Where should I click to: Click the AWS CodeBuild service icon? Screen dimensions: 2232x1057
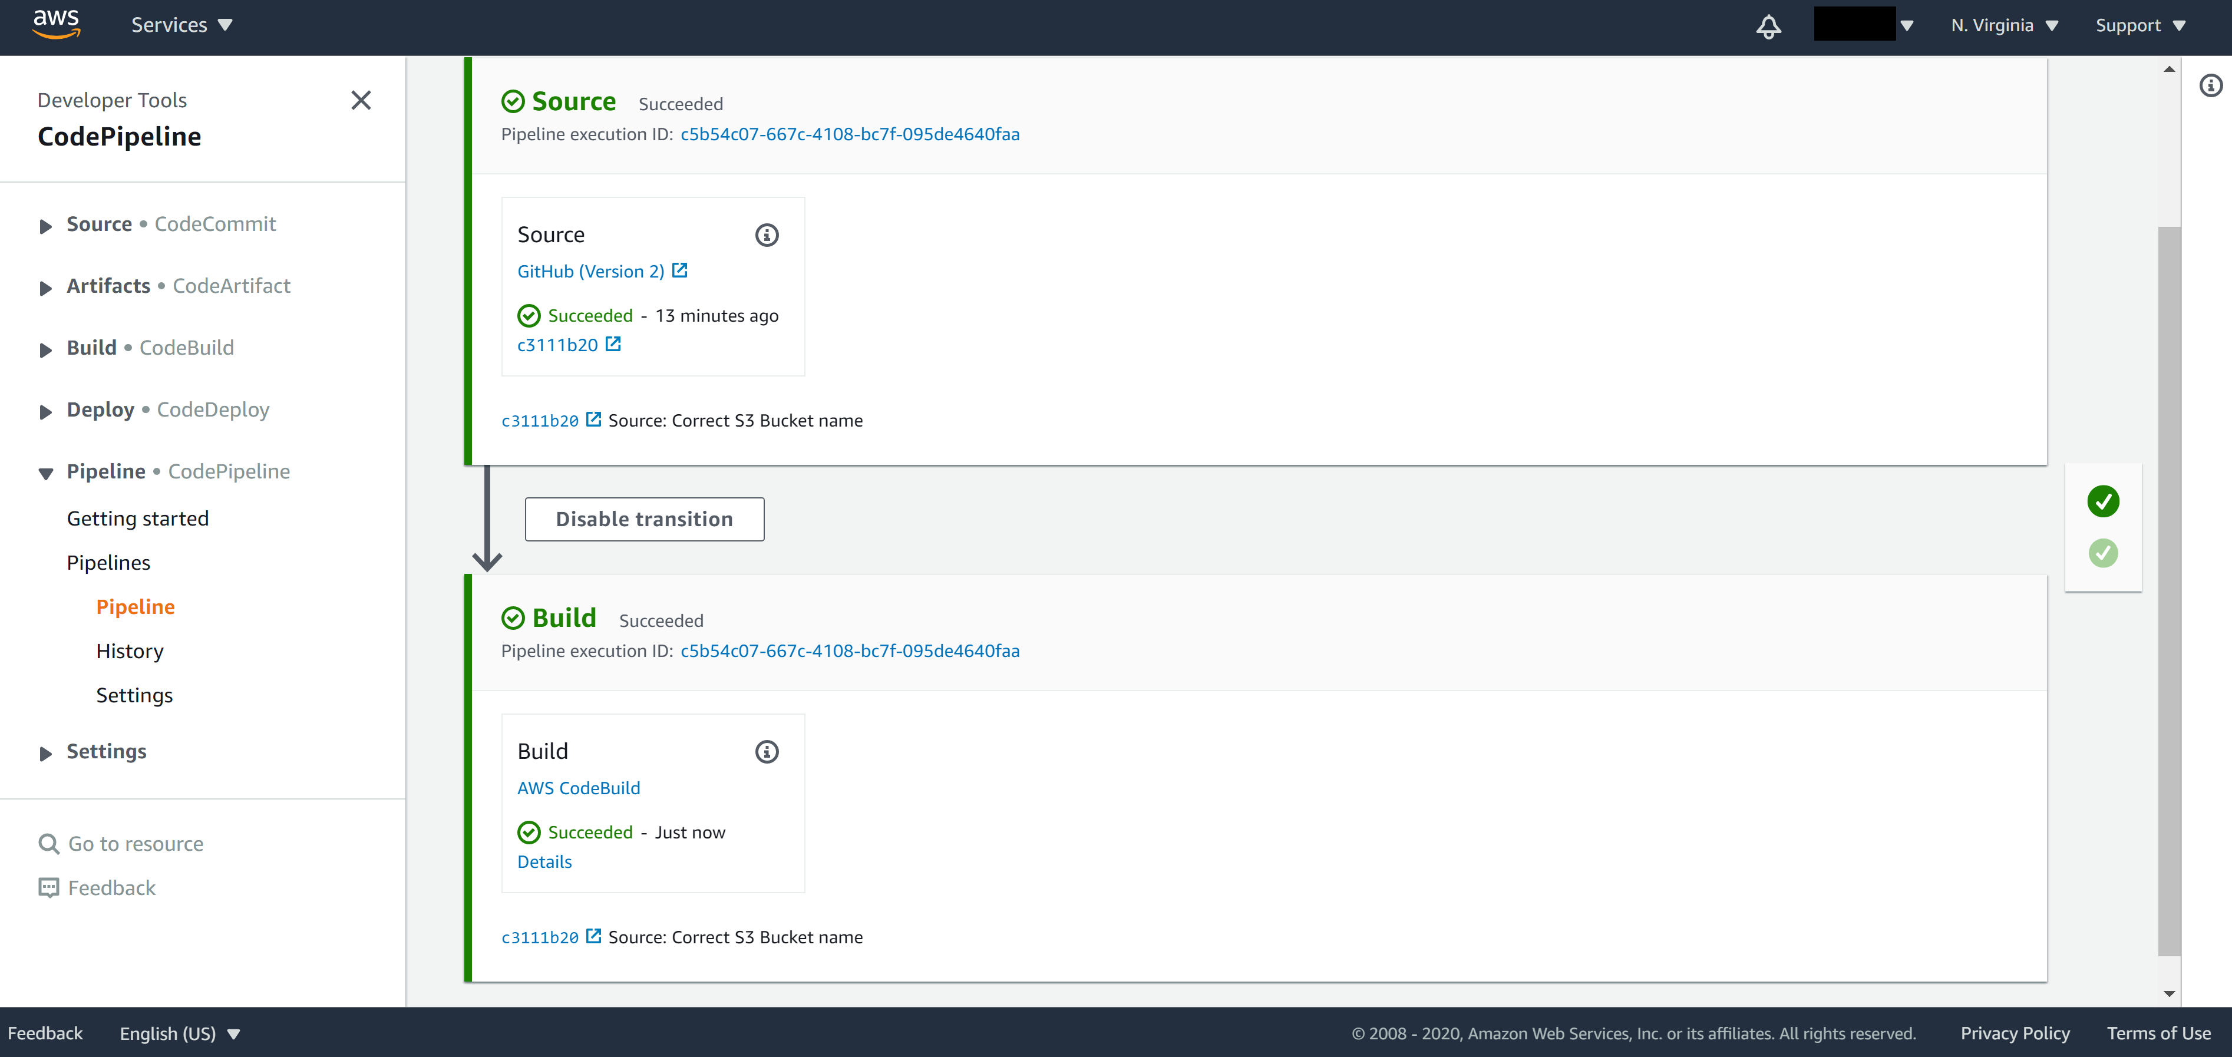[579, 787]
